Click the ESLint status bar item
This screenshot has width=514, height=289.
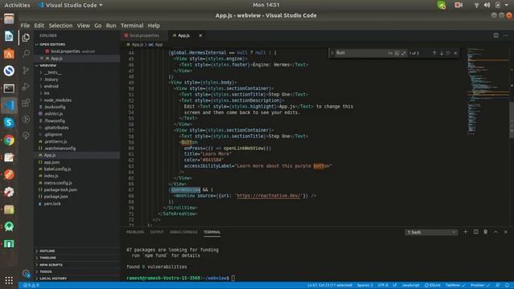(433, 286)
